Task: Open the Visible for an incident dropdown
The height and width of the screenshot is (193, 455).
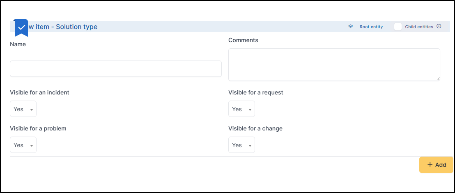Action: [23, 109]
